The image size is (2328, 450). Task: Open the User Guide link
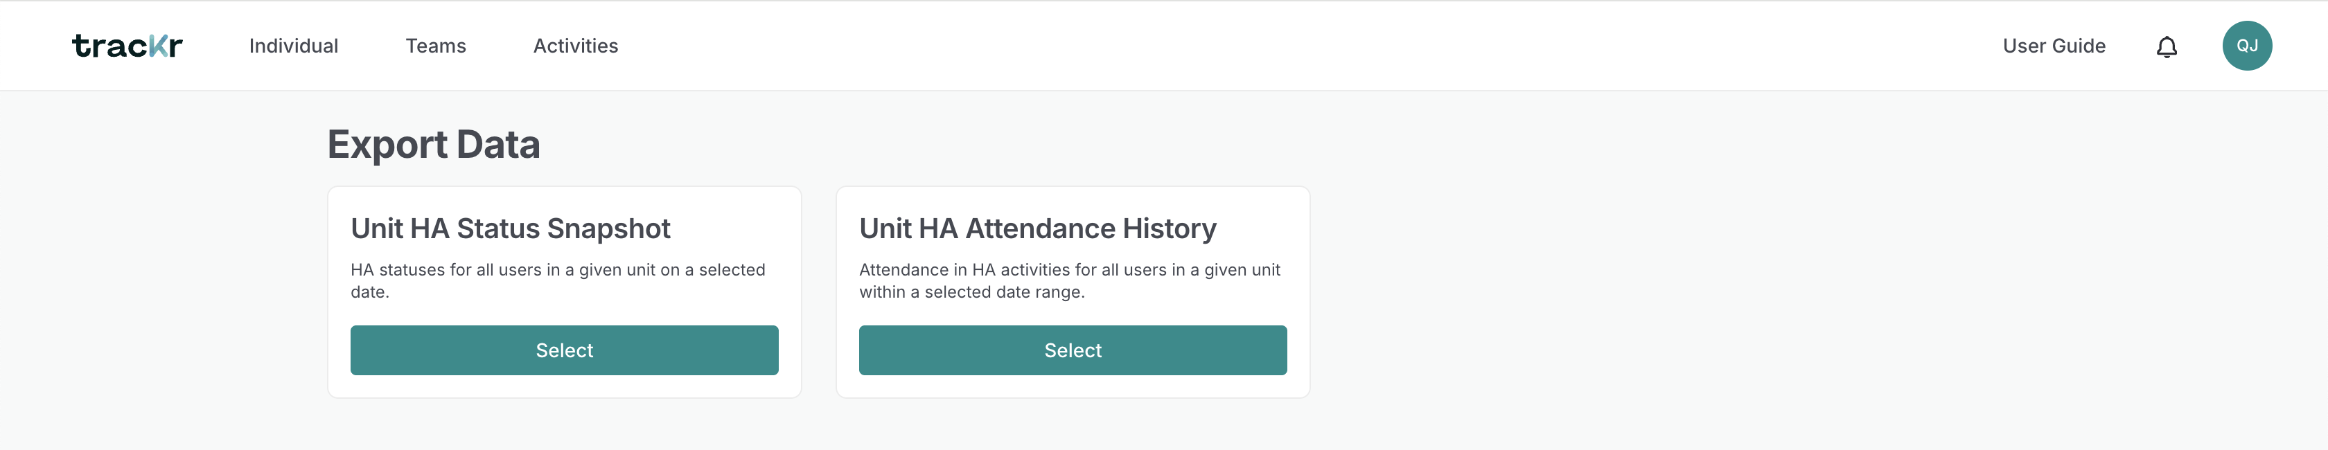[2053, 46]
